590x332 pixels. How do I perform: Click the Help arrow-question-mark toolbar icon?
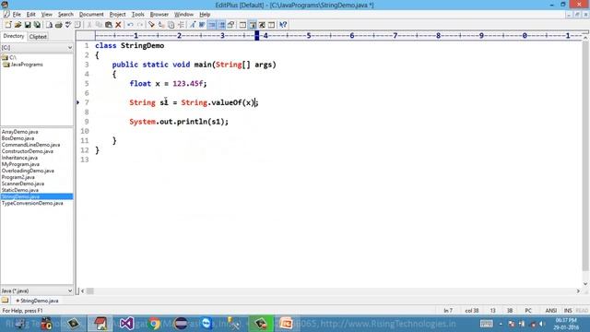click(x=283, y=25)
